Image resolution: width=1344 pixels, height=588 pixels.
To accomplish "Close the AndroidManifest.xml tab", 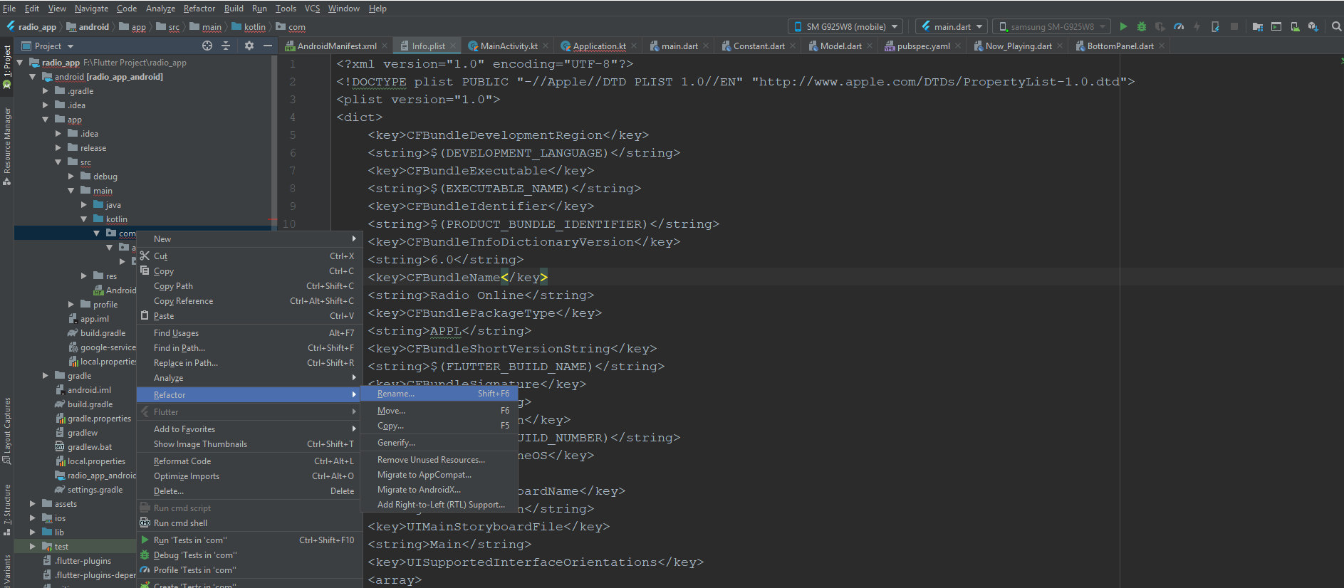I will click(385, 46).
